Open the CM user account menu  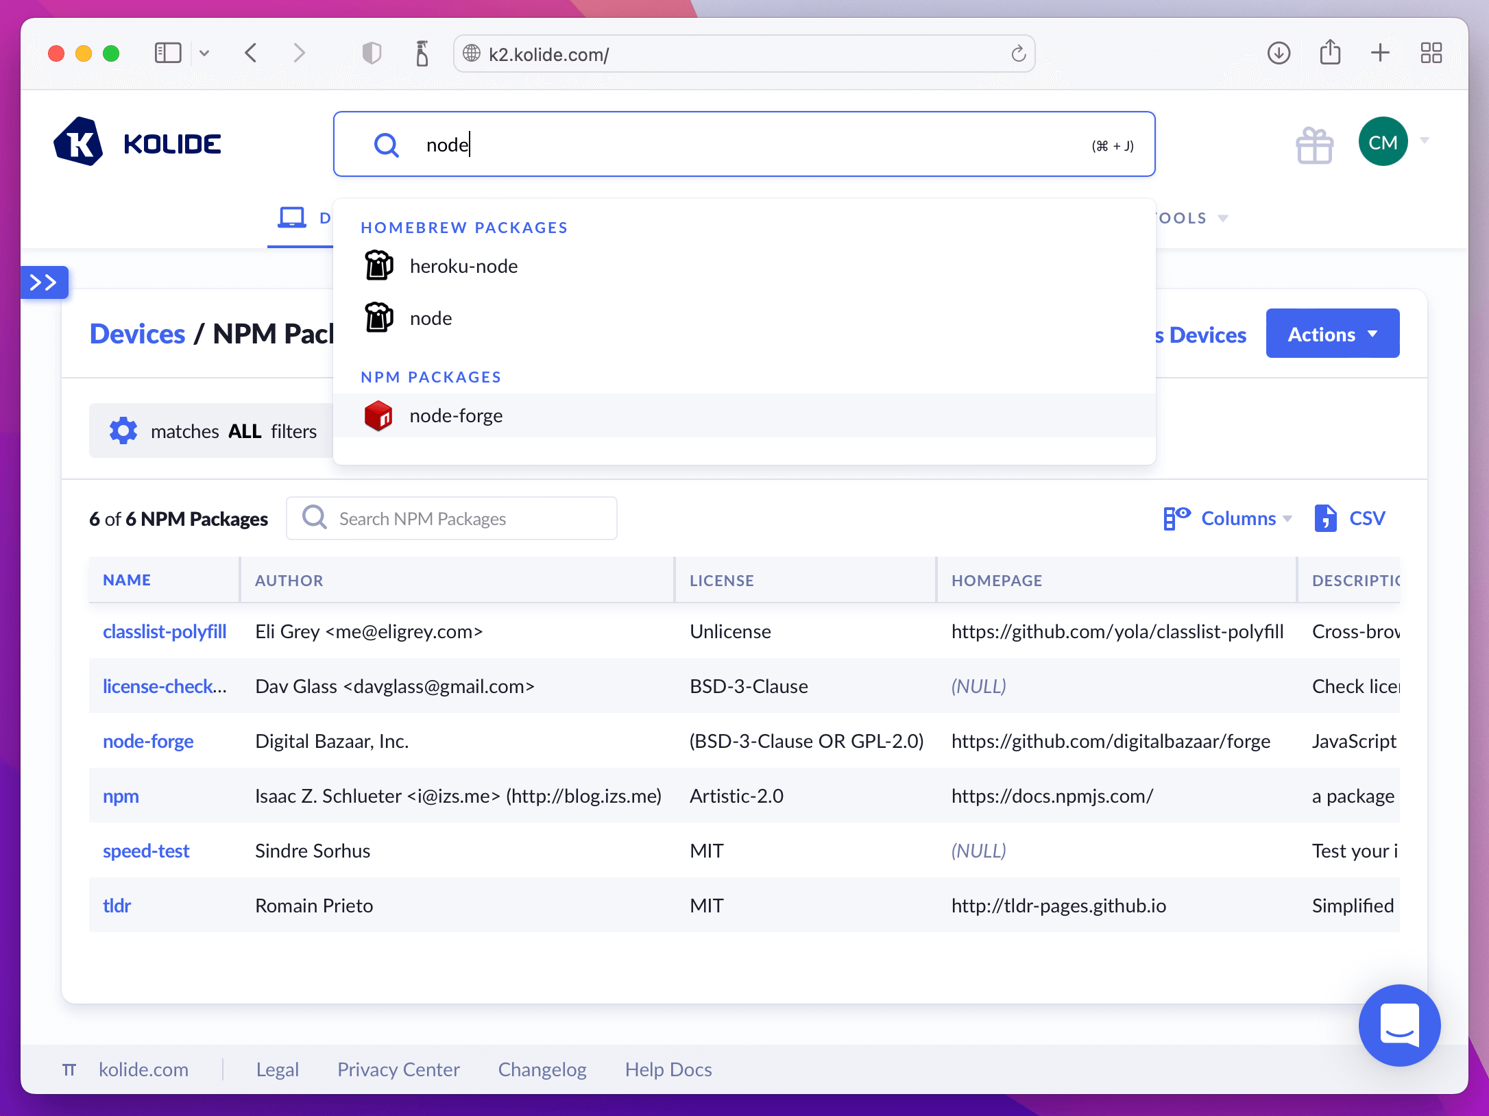click(x=1383, y=142)
